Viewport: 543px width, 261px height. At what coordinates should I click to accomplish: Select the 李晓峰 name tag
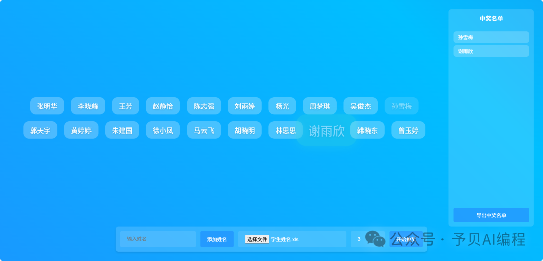point(88,106)
